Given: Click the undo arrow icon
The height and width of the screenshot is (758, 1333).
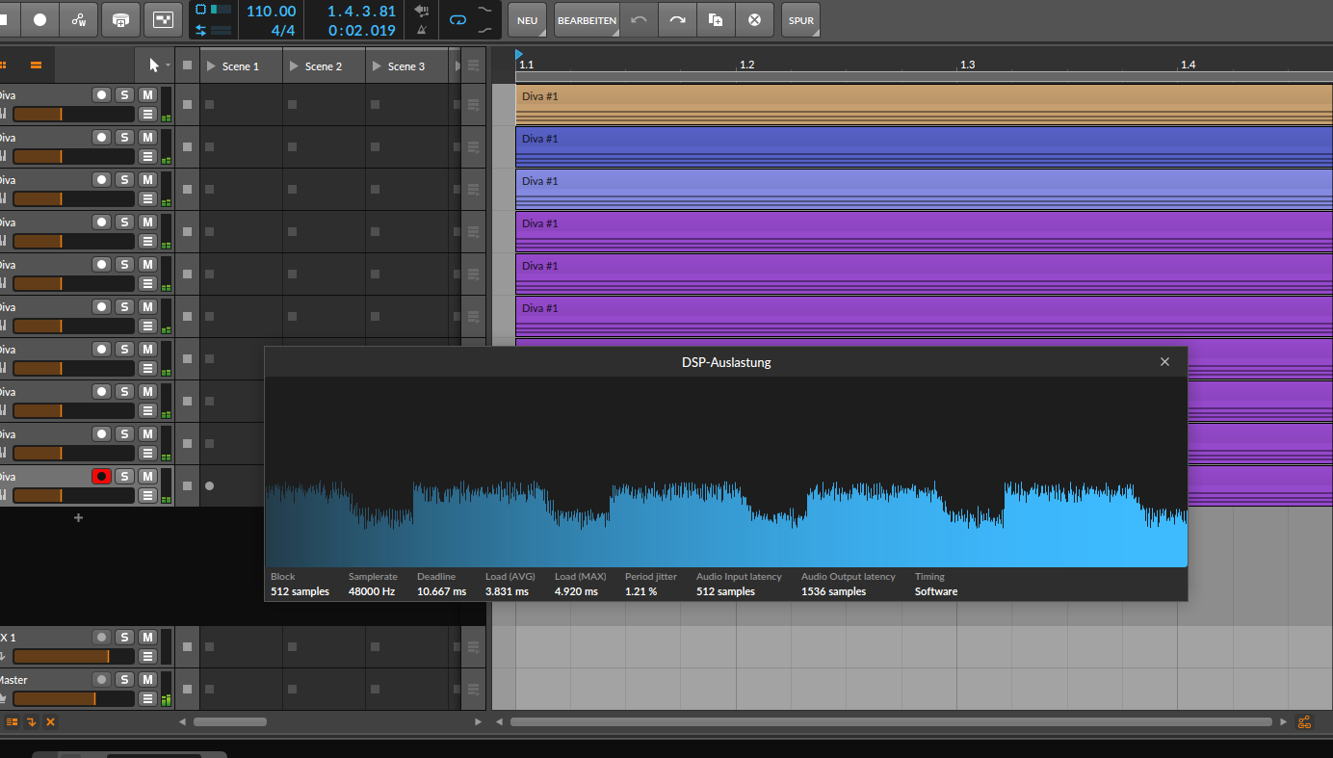Looking at the screenshot, I should click(x=639, y=19).
